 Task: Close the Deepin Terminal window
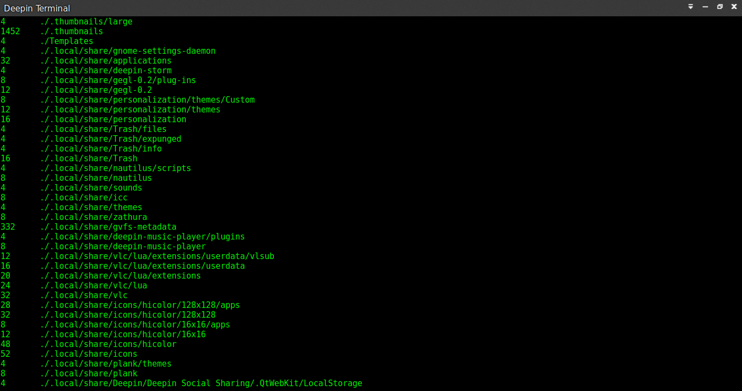pos(734,7)
